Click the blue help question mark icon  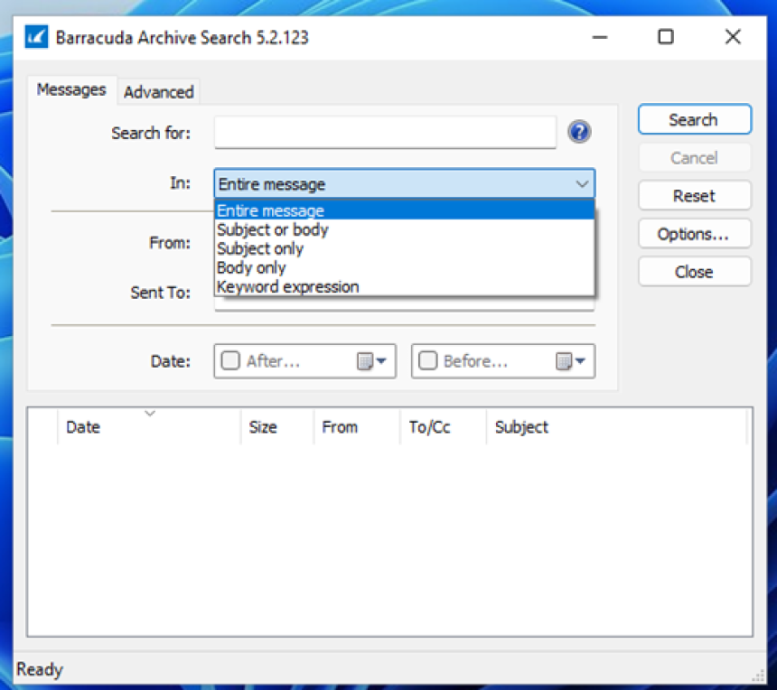pyautogui.click(x=579, y=132)
